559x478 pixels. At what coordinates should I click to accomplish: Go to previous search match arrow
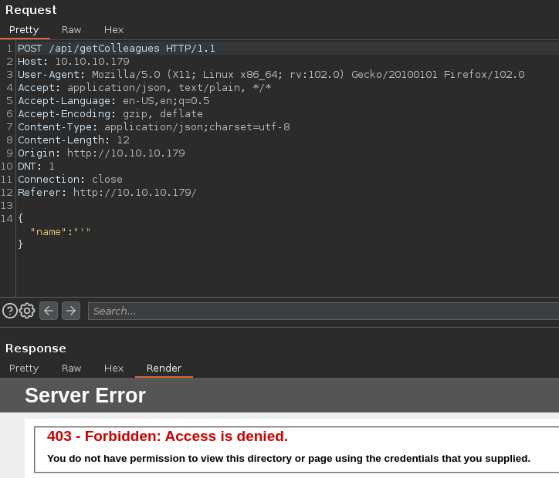click(49, 311)
